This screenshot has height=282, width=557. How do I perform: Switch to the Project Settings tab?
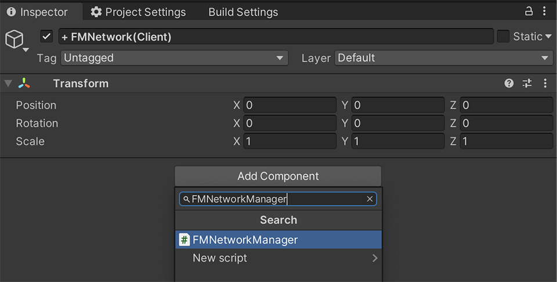[x=138, y=12]
